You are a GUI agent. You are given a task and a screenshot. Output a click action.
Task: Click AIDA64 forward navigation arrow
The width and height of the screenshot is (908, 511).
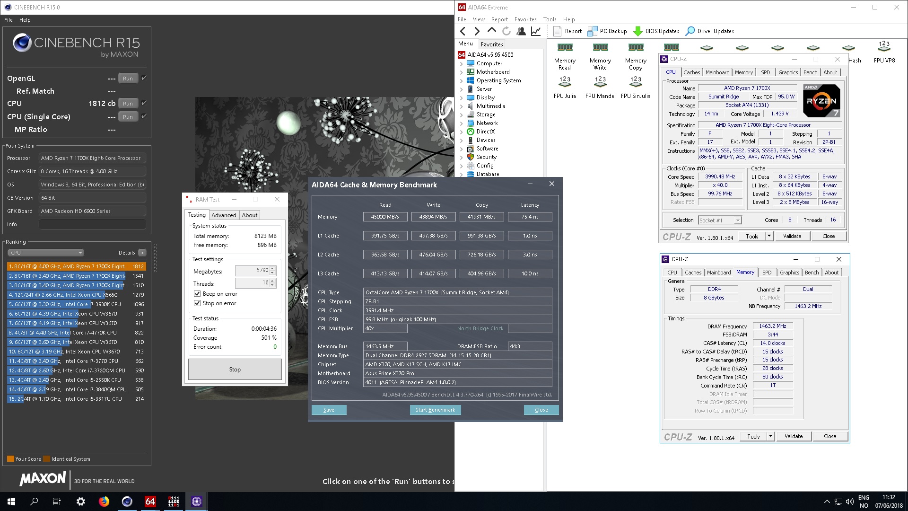click(x=477, y=31)
